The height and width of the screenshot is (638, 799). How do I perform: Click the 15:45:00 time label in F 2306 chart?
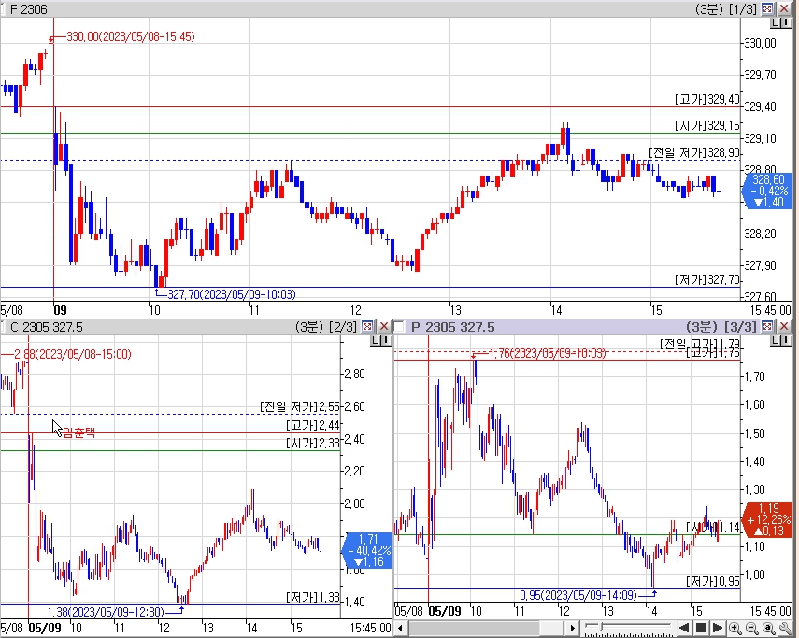pos(770,310)
